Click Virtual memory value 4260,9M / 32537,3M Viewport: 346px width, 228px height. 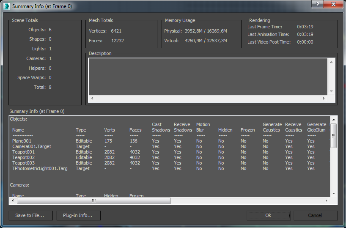[x=206, y=41]
